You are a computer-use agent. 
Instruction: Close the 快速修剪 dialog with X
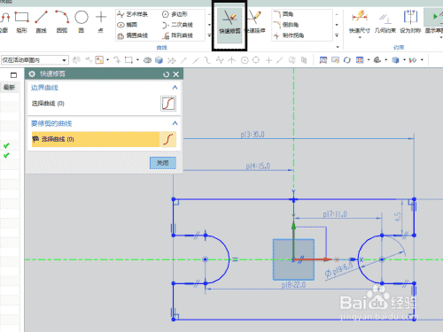pyautogui.click(x=176, y=74)
